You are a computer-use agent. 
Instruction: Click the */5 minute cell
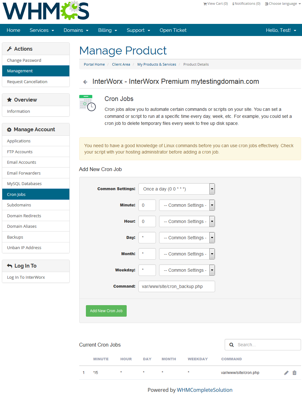(x=96, y=373)
